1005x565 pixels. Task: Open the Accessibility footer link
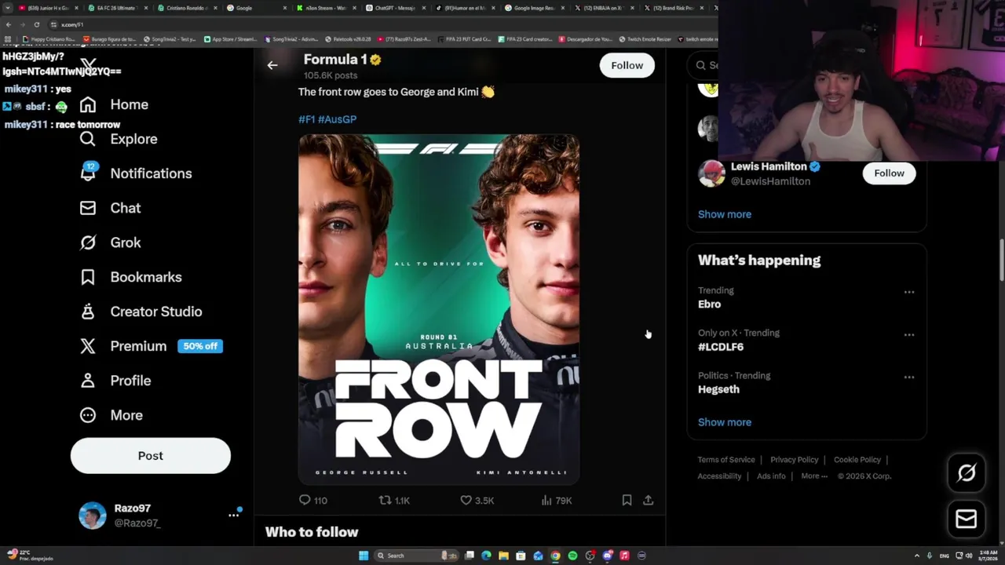tap(719, 476)
